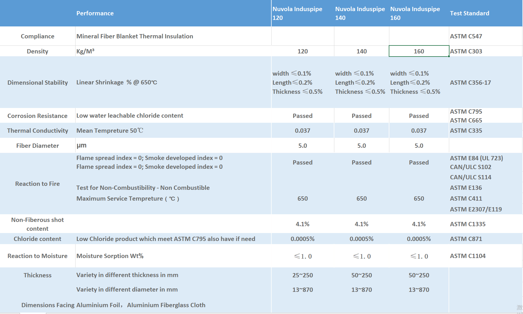Screen dimensions: 523x314
Task: Select the Thickness row label
Action: coord(38,275)
